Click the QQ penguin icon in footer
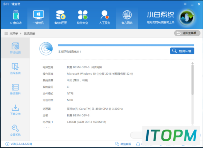This screenshot has height=148, width=203. [x=138, y=144]
